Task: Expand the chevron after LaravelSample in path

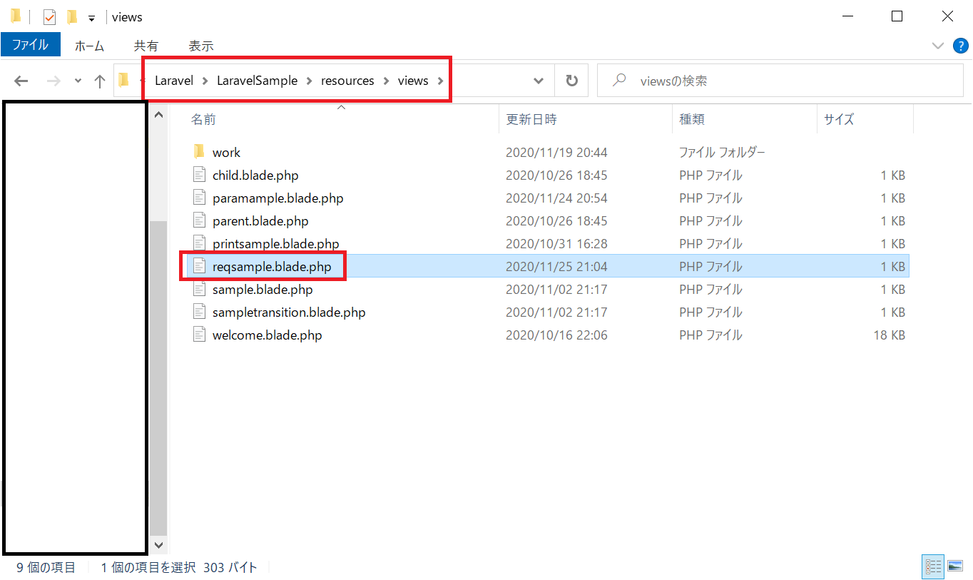Action: tap(310, 81)
